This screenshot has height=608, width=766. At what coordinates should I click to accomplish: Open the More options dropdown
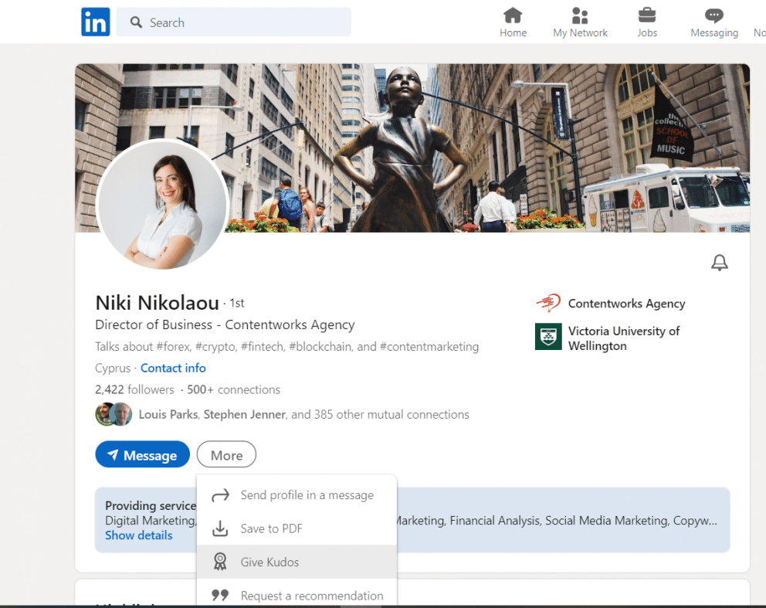225,454
